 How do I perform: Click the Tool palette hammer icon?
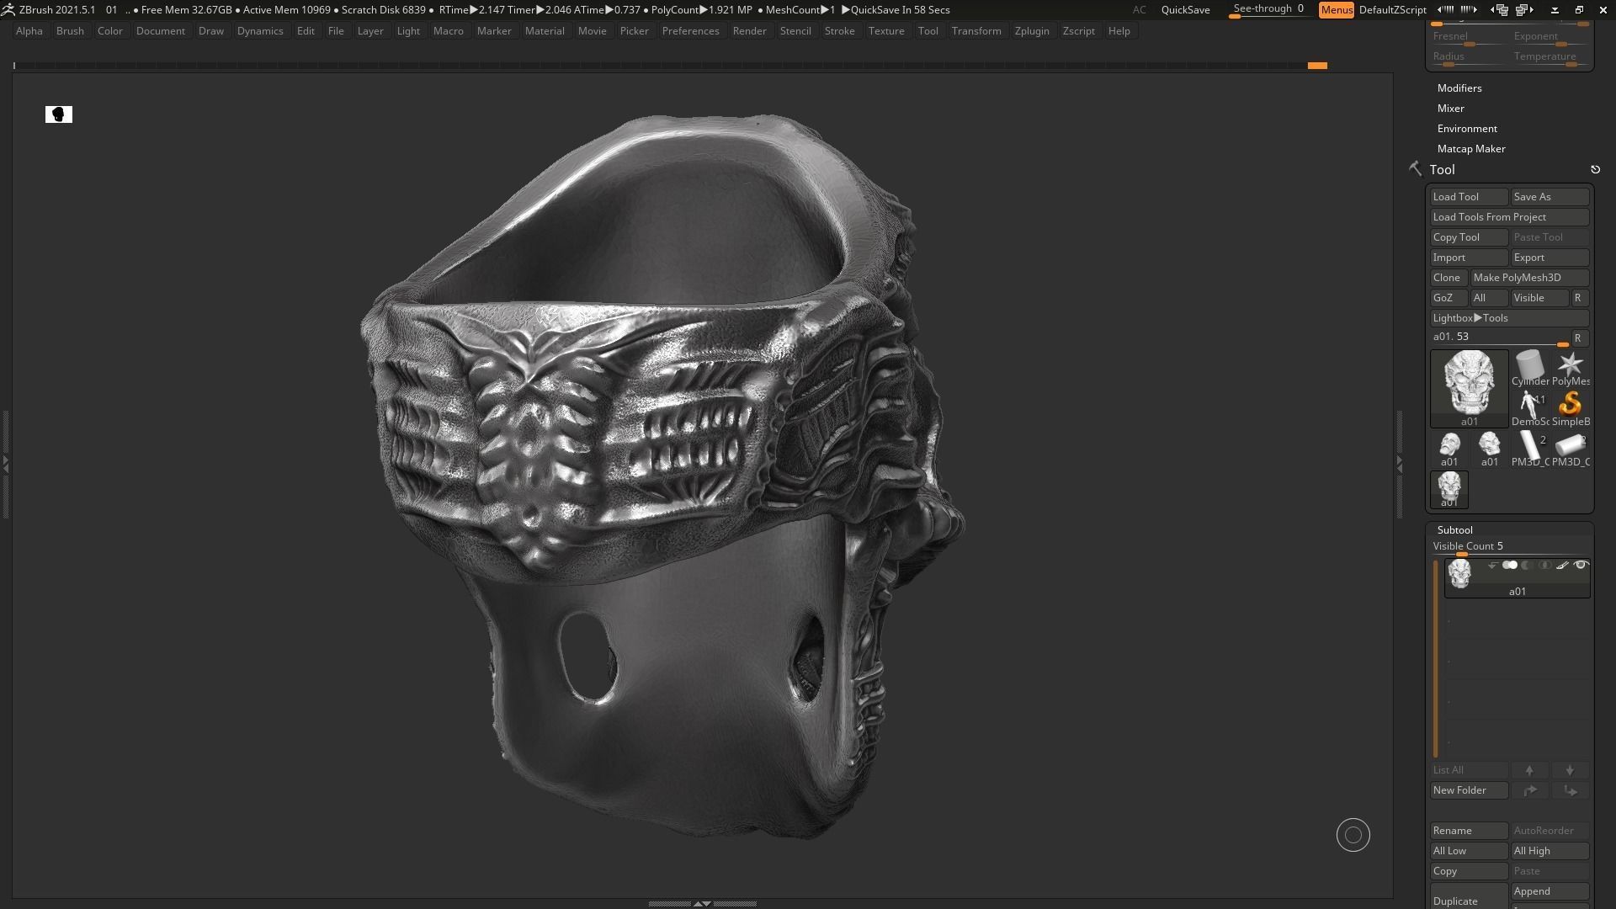click(1416, 169)
